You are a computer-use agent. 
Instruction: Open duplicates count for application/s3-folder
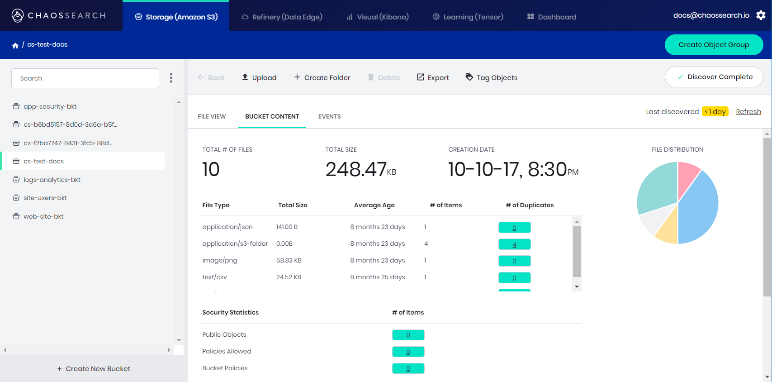(514, 244)
